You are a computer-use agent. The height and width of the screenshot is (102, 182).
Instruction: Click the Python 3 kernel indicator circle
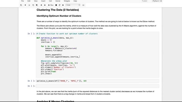tap(161, 1)
